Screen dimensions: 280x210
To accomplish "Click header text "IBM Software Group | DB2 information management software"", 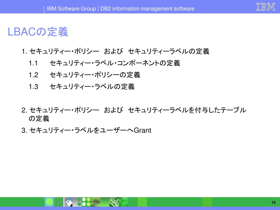I will tap(121, 8).
